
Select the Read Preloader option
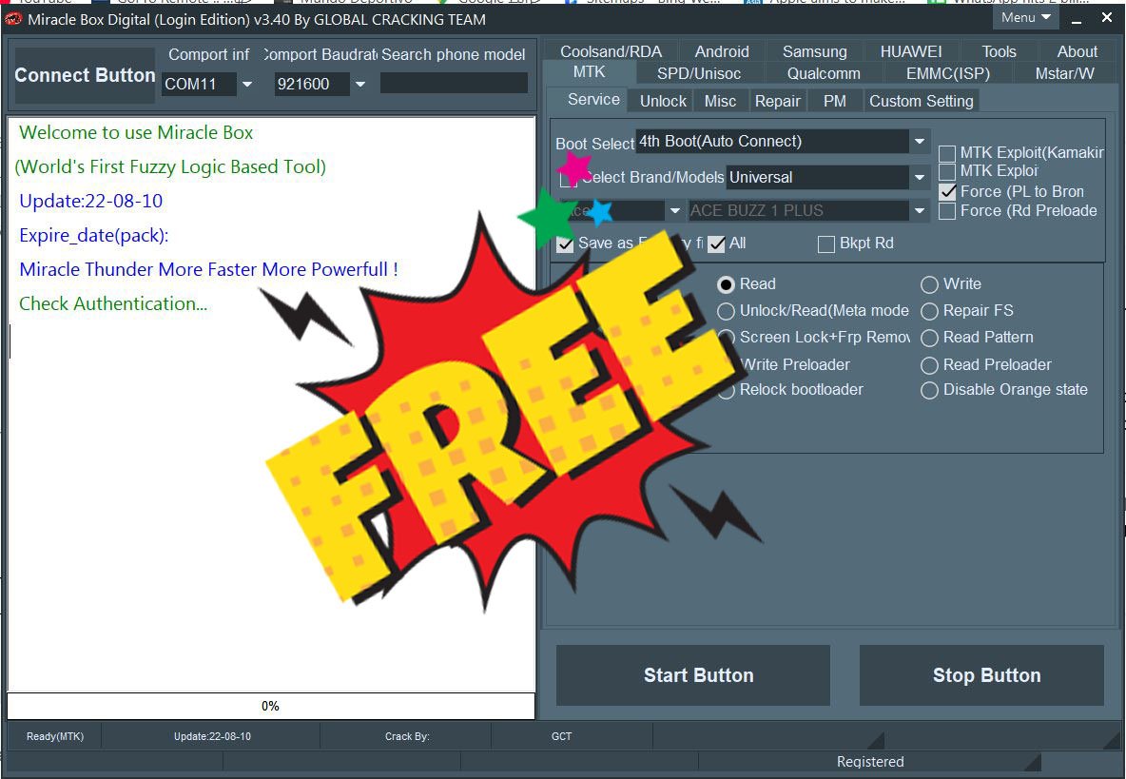[929, 365]
